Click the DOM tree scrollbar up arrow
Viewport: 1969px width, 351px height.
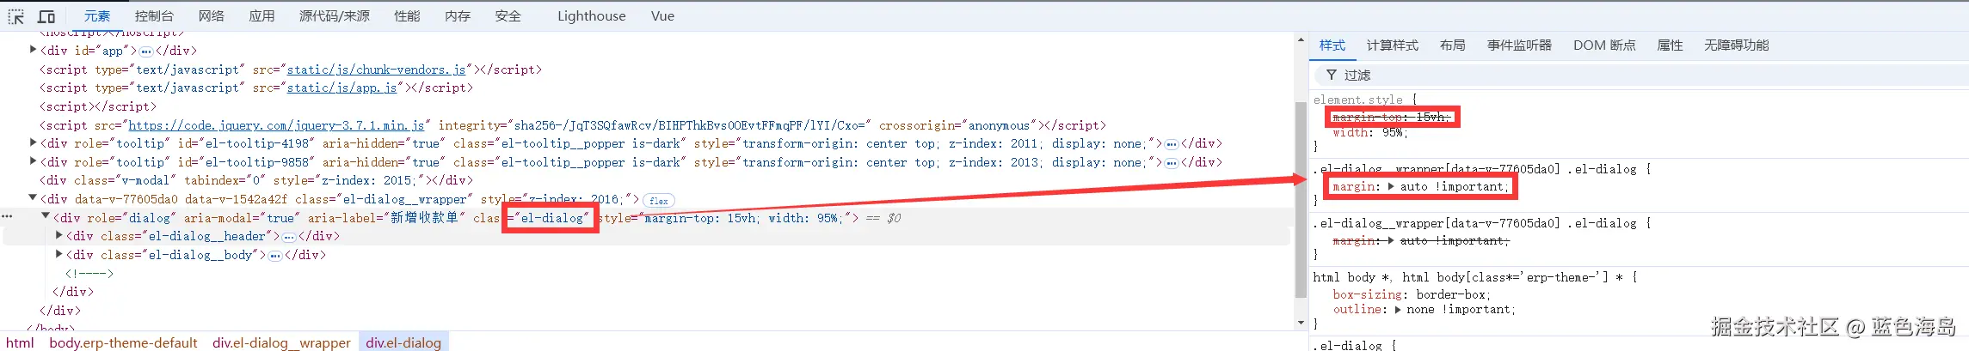click(x=1301, y=40)
